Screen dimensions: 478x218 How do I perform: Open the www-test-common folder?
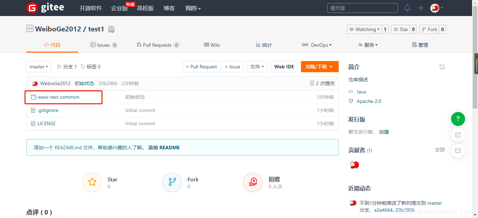point(58,97)
